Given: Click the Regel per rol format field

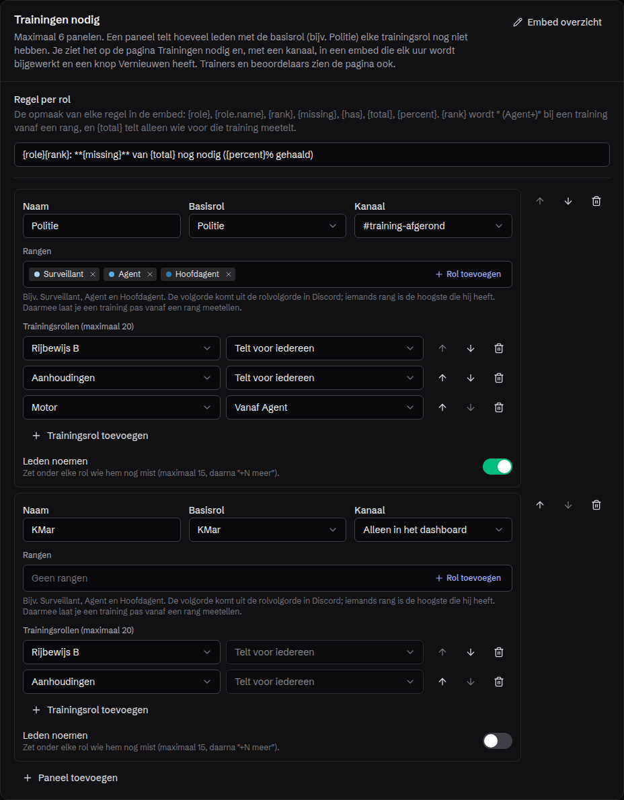Looking at the screenshot, I should [x=312, y=155].
